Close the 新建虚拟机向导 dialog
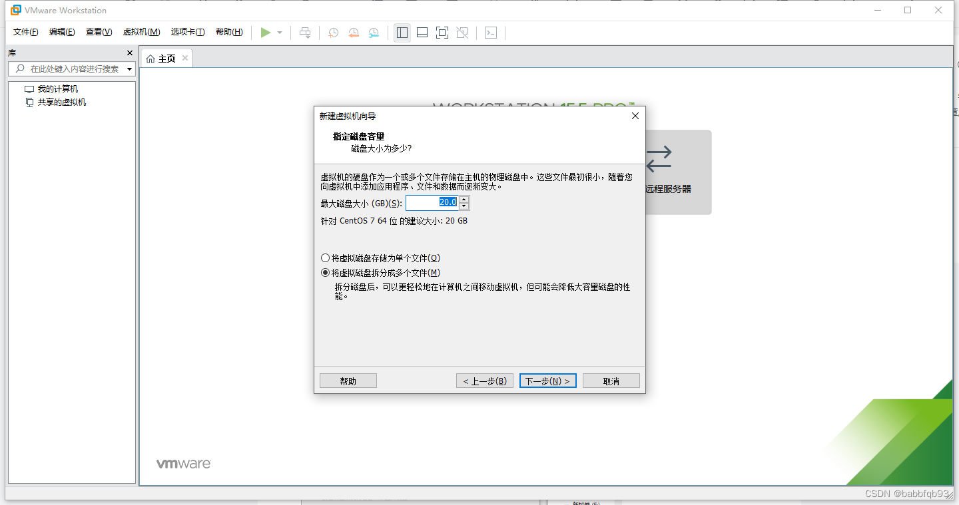The image size is (959, 505). [x=635, y=116]
